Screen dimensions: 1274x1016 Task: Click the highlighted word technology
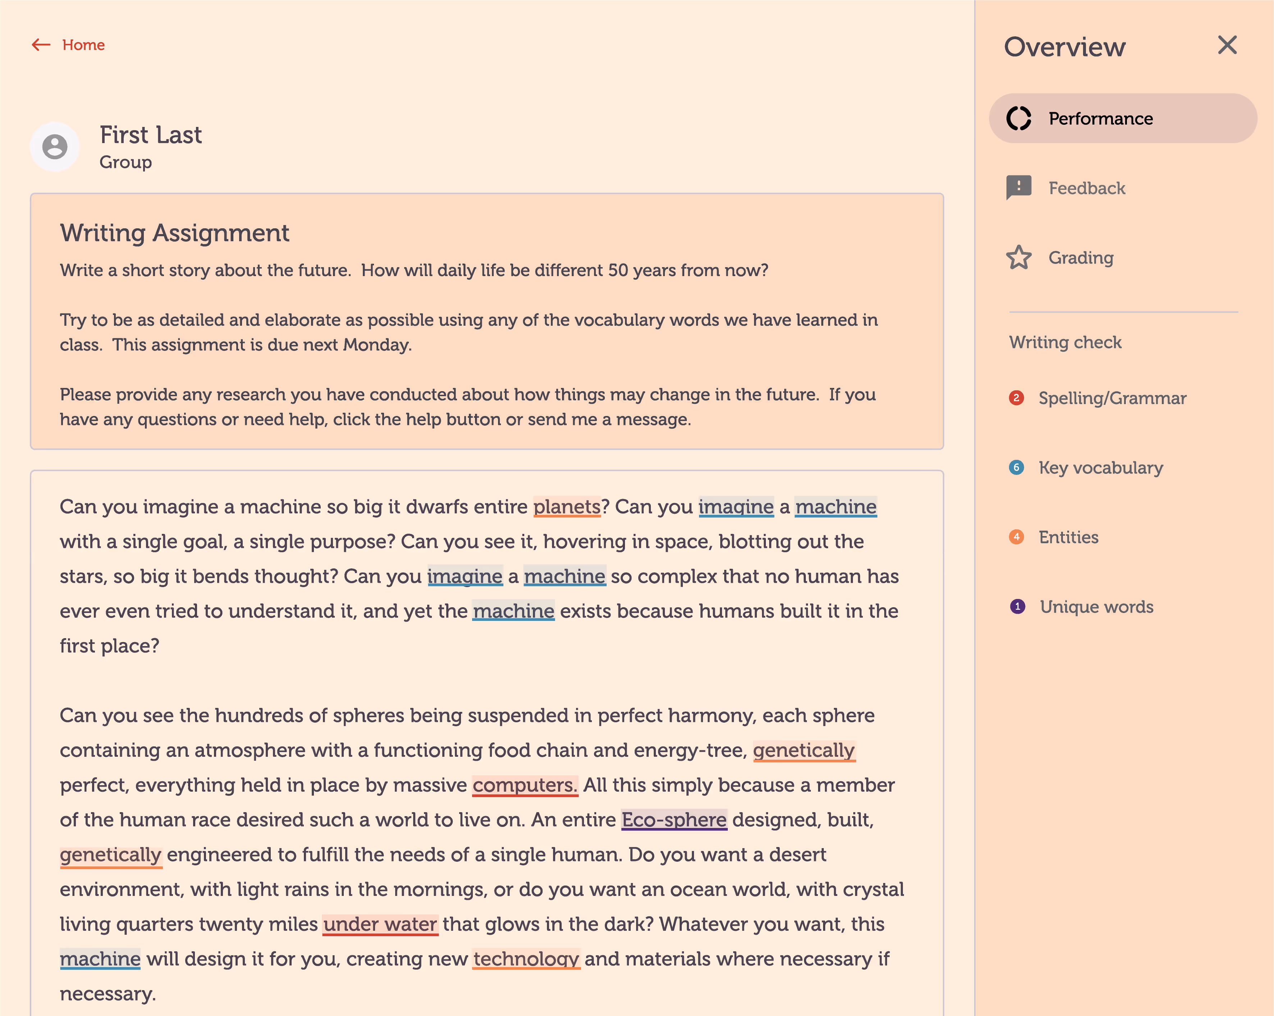pyautogui.click(x=526, y=959)
